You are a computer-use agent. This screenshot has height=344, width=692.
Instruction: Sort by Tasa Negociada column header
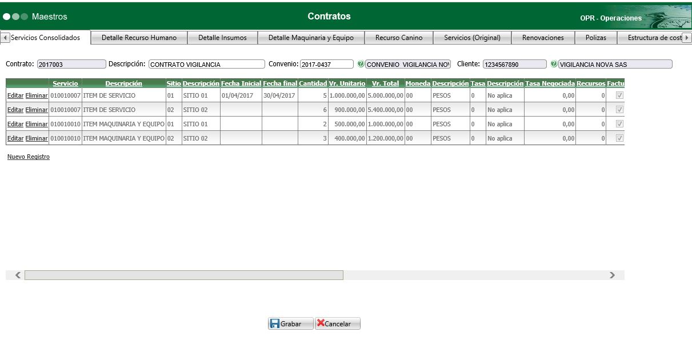550,83
